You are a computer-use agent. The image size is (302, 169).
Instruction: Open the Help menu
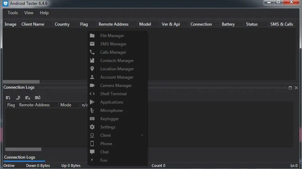44,13
